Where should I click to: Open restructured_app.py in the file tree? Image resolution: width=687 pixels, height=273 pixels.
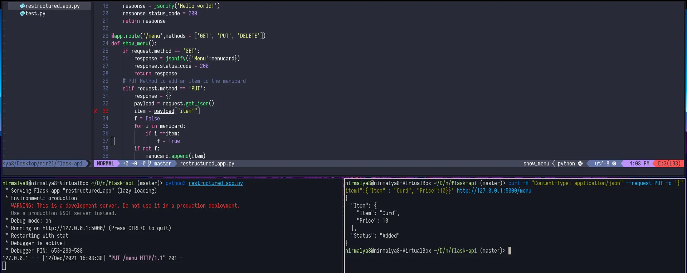(x=52, y=6)
